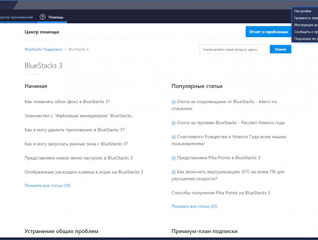Click BlueStacks 3 breadcrumb text

click(78, 50)
